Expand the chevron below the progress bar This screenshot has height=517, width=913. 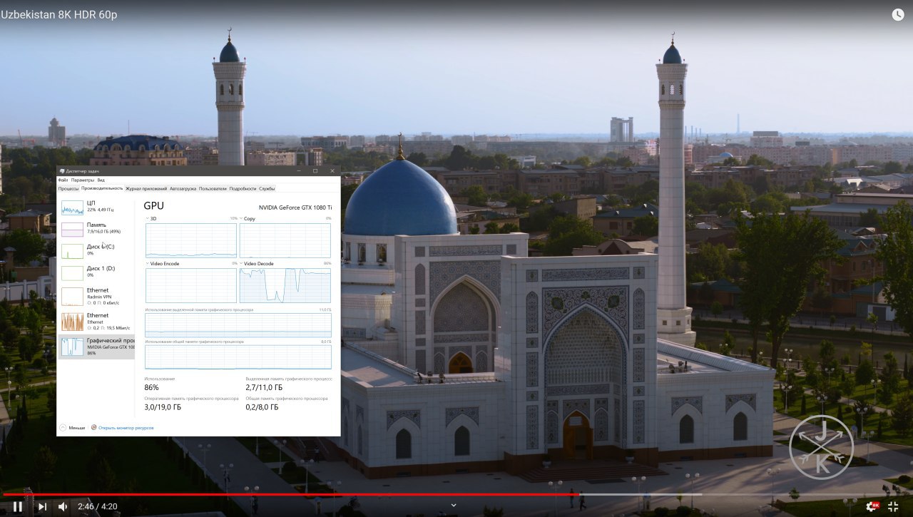click(x=454, y=506)
